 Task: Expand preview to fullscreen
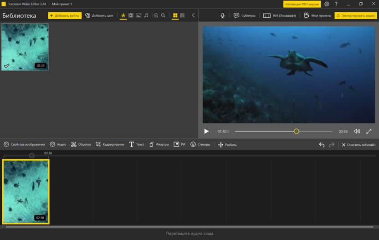coord(369,131)
